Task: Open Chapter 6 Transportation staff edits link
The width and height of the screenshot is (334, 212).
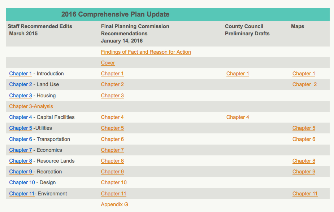Action: tap(20, 139)
